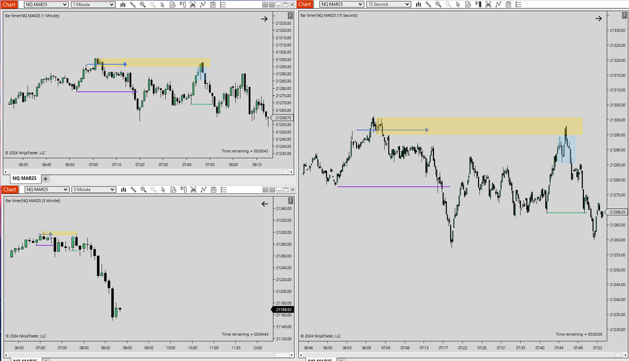Screen dimensions: 629x361
Task: Toggle an instrument link square near the window controls
Action: tap(266, 4)
